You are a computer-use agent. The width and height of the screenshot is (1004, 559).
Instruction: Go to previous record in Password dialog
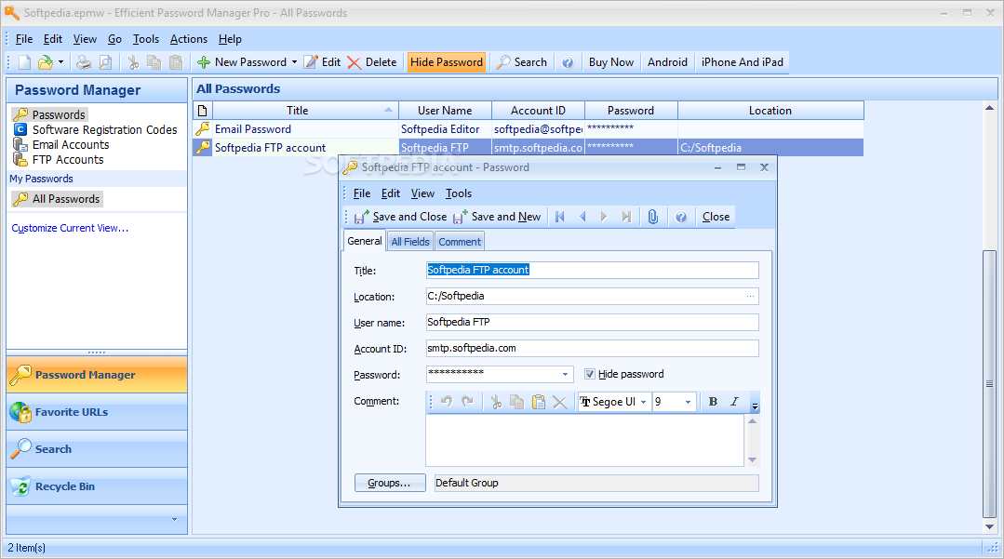point(582,217)
